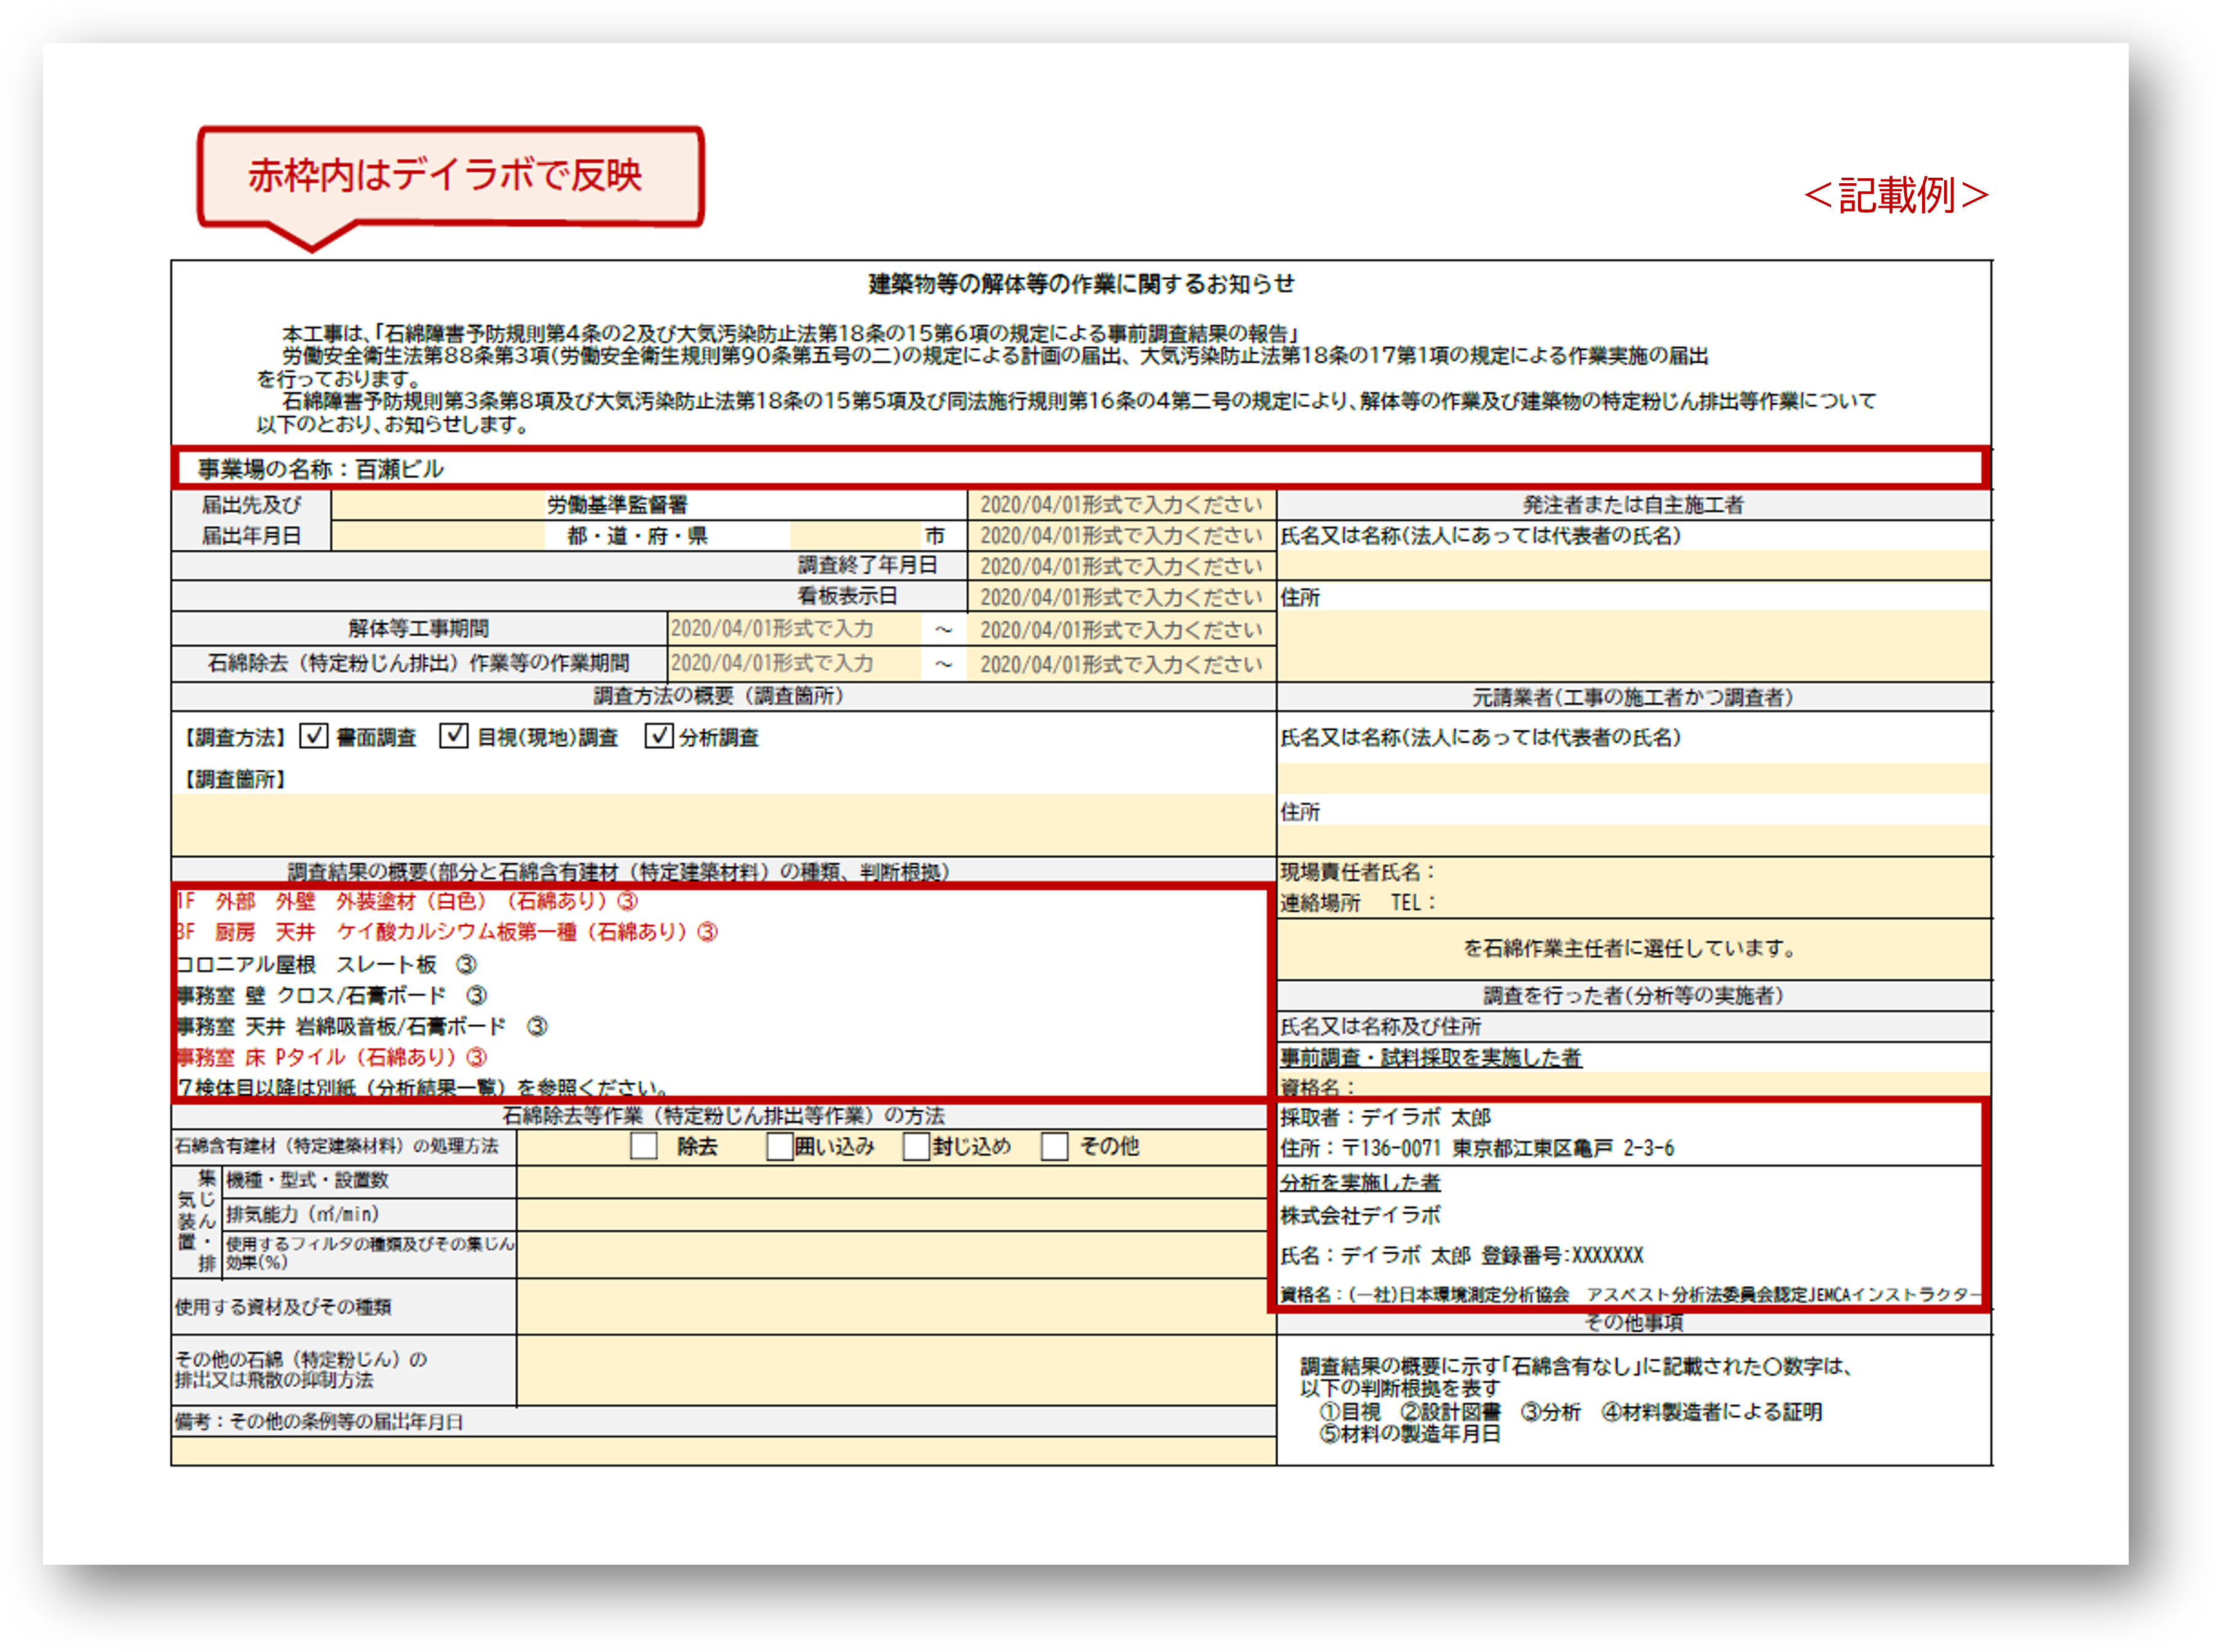This screenshot has height=1652, width=2216.
Task: Select the 3F 厨房 天井 ケイ酸カルシウム板 row
Action: pyautogui.click(x=447, y=932)
